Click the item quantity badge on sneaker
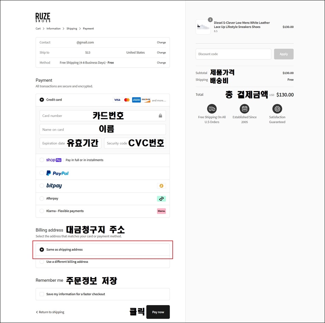325x323 pixels. tap(210, 20)
